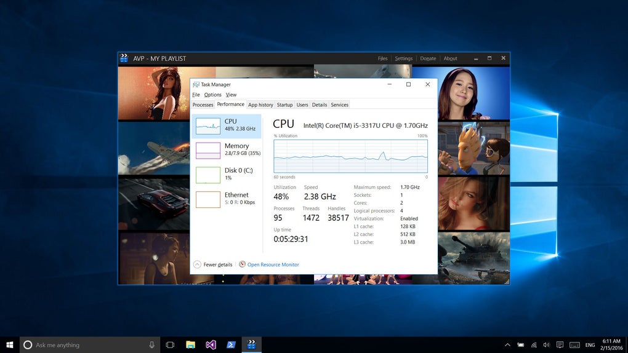Open Task Manager Options menu
This screenshot has width=628, height=353.
[x=212, y=95]
